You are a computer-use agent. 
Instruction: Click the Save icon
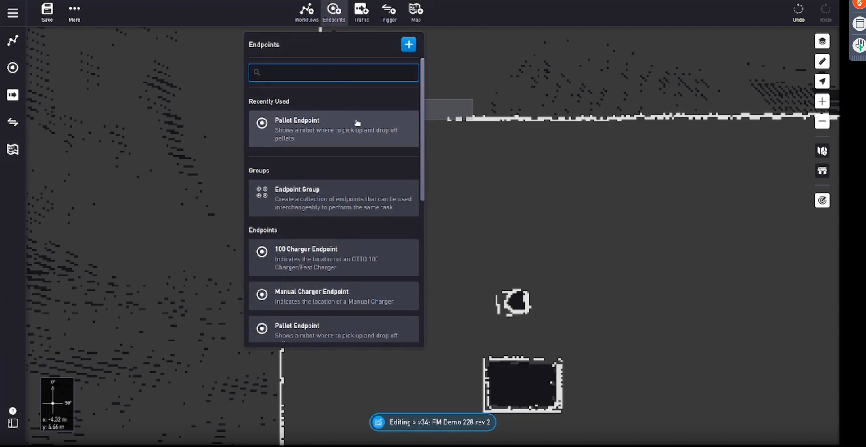tap(47, 13)
